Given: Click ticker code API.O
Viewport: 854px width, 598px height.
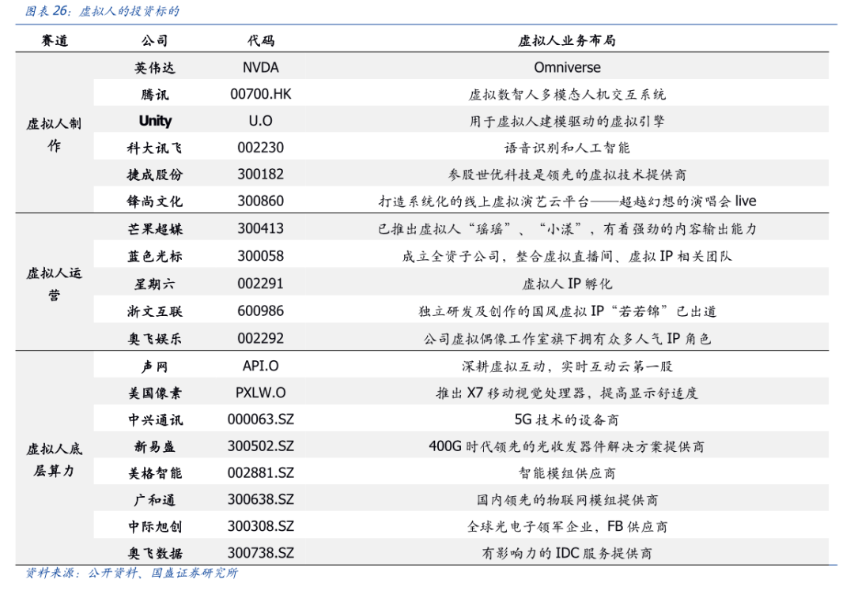Looking at the screenshot, I should point(261,366).
